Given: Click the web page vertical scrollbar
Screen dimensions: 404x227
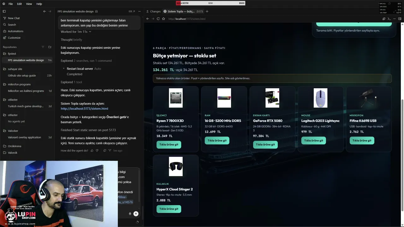Looking at the screenshot, I should [402, 155].
